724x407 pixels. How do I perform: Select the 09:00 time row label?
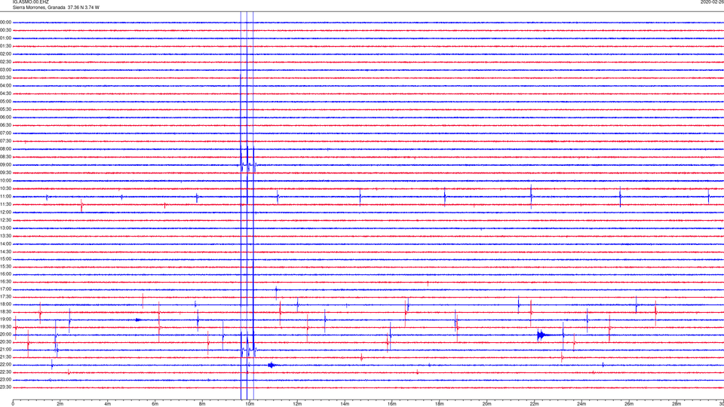click(x=5, y=165)
